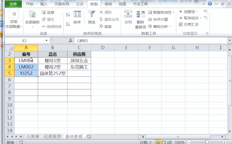Open Excel Help question mark icon

(x=210, y=4)
